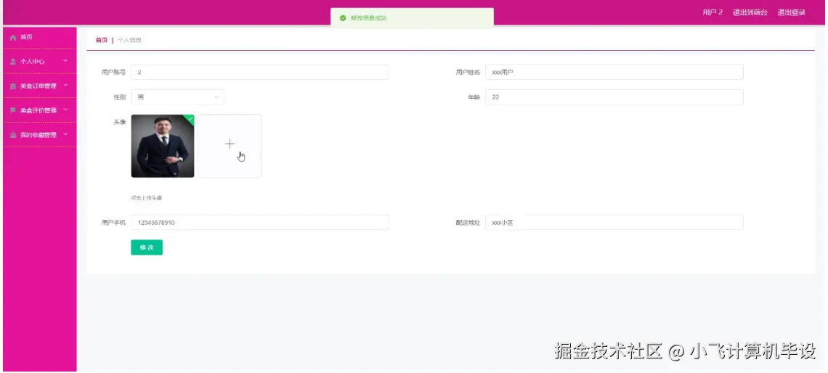Click the home icon beside 首页
The image size is (828, 373).
point(13,38)
